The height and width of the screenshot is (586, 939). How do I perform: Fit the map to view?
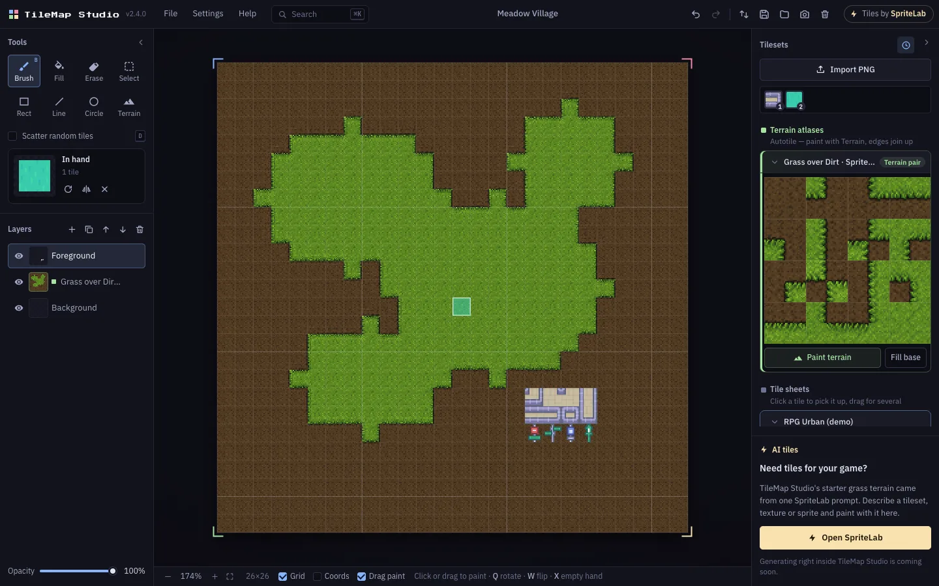tap(230, 576)
